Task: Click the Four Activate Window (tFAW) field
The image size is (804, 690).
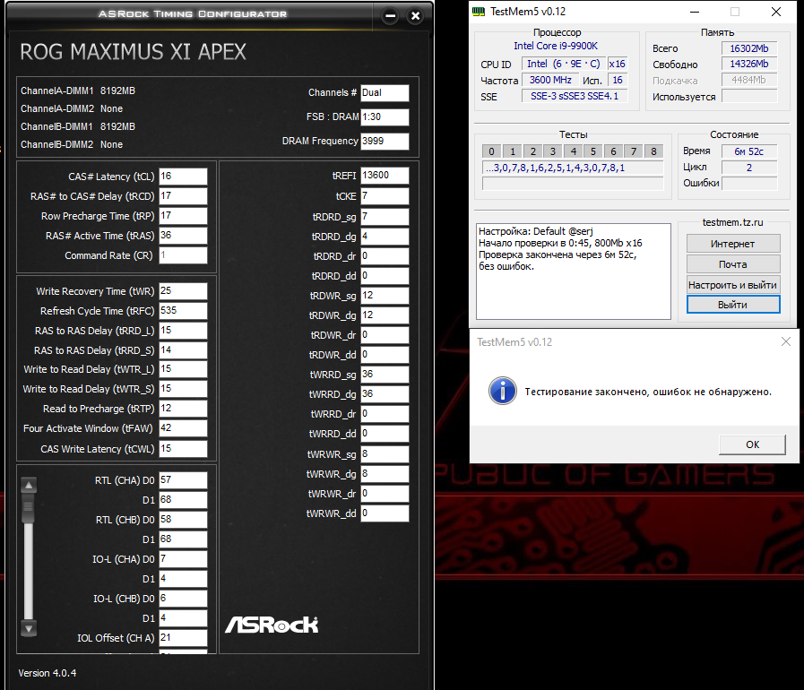Action: (x=183, y=428)
